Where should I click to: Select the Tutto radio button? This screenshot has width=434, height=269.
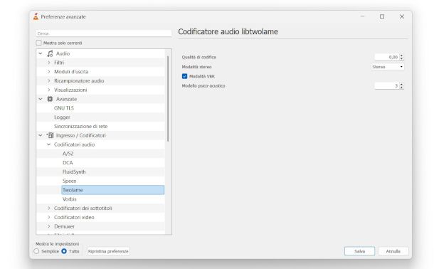coord(64,251)
